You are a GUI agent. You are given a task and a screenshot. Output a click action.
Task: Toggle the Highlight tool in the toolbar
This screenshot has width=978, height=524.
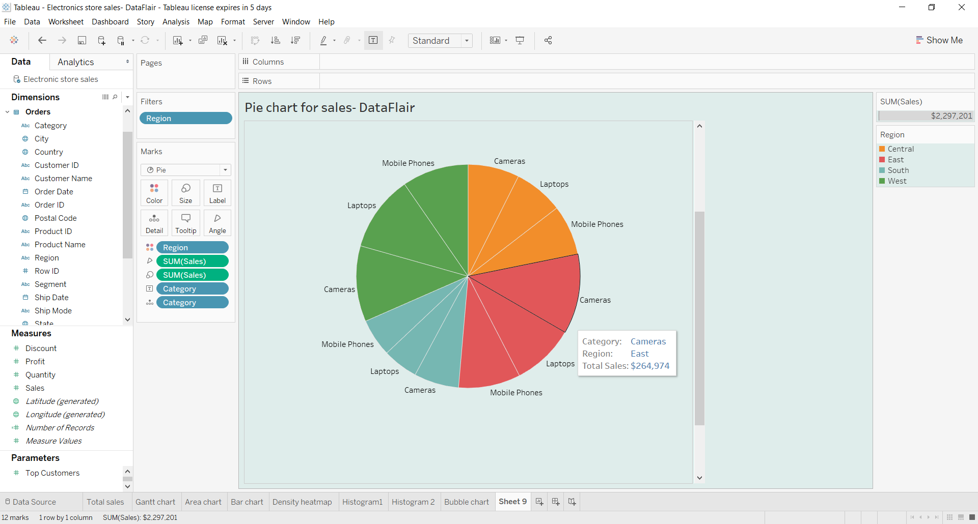325,40
